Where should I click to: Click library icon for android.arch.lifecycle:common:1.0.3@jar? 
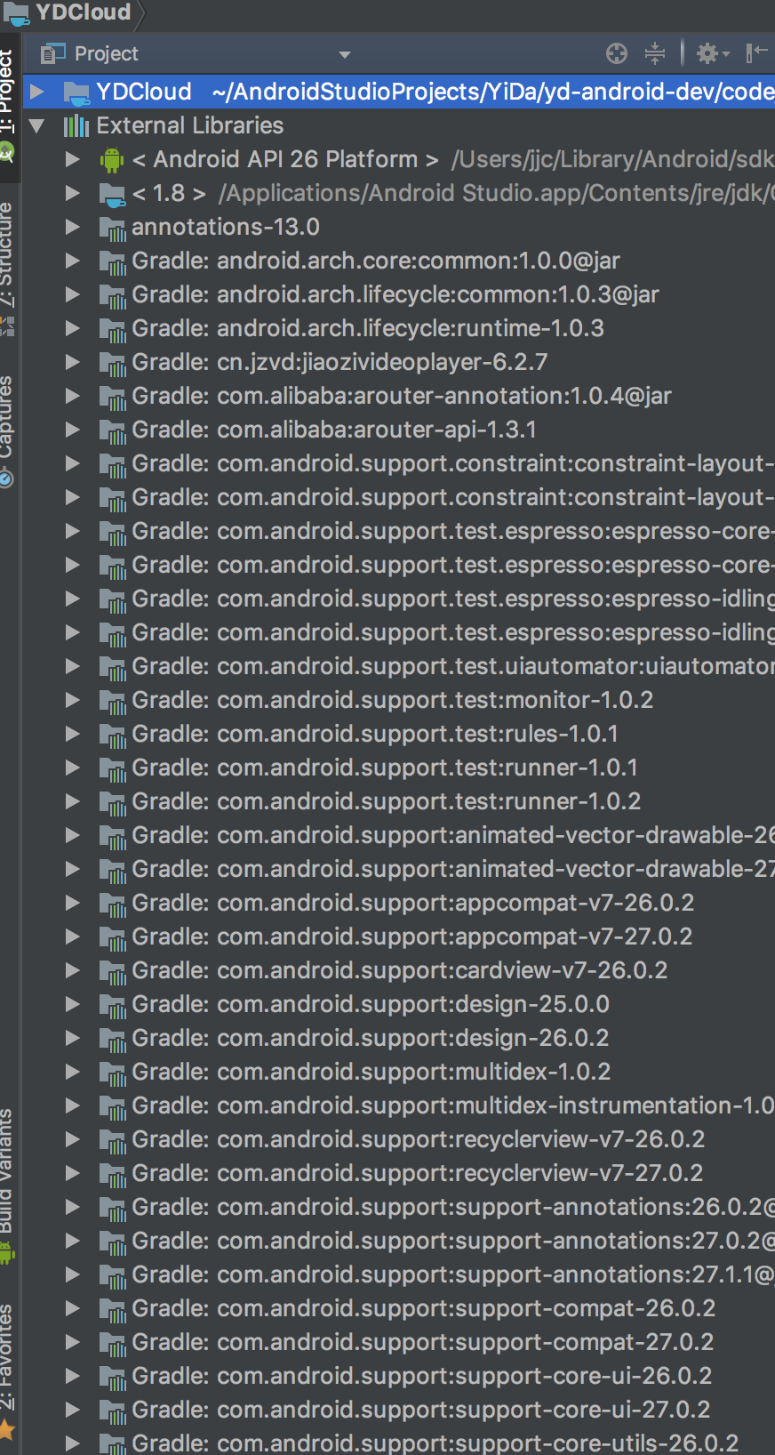coord(112,296)
